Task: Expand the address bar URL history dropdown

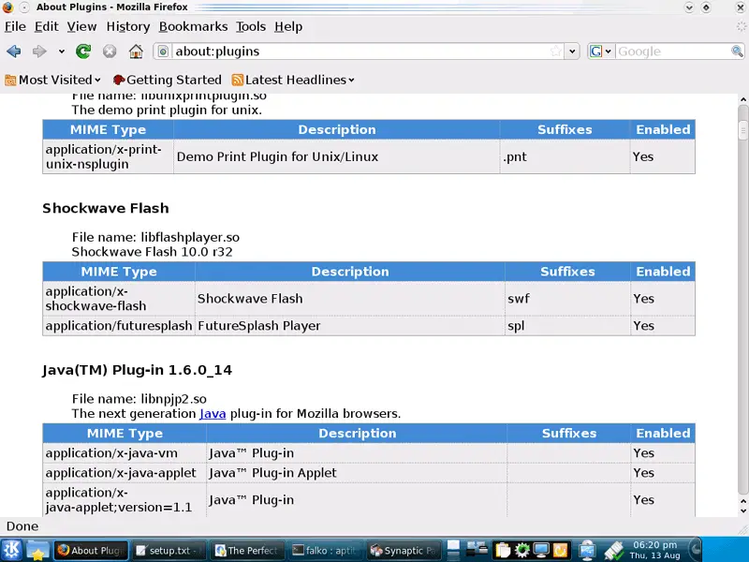Action: coord(572,52)
